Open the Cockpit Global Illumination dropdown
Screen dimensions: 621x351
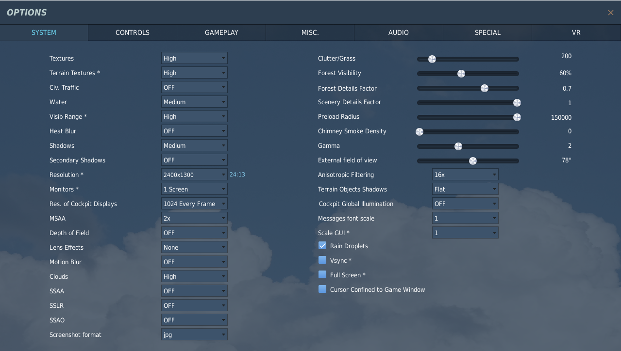(465, 204)
